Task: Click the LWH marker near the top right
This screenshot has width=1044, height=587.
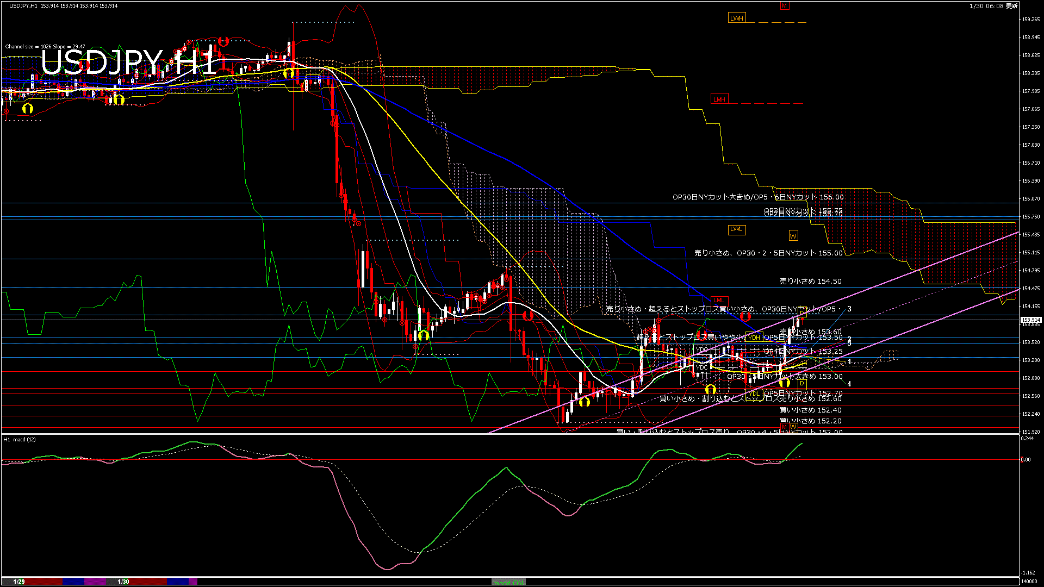Action: 737,17
